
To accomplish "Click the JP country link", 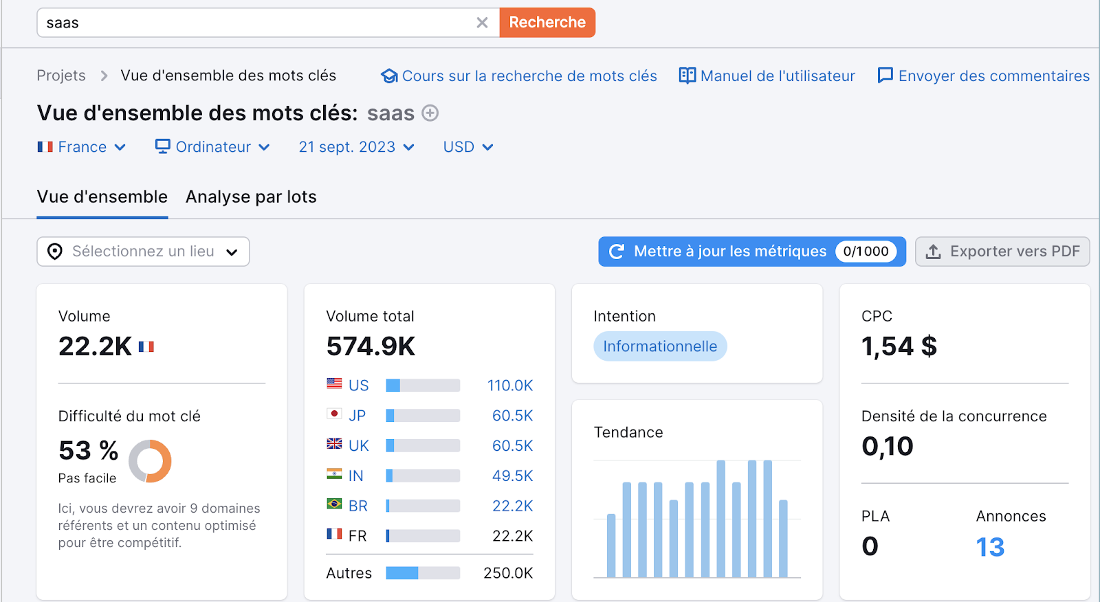I will 357,416.
